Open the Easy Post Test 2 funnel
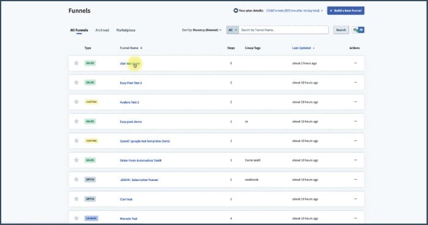Image resolution: width=428 pixels, height=225 pixels. (x=131, y=83)
